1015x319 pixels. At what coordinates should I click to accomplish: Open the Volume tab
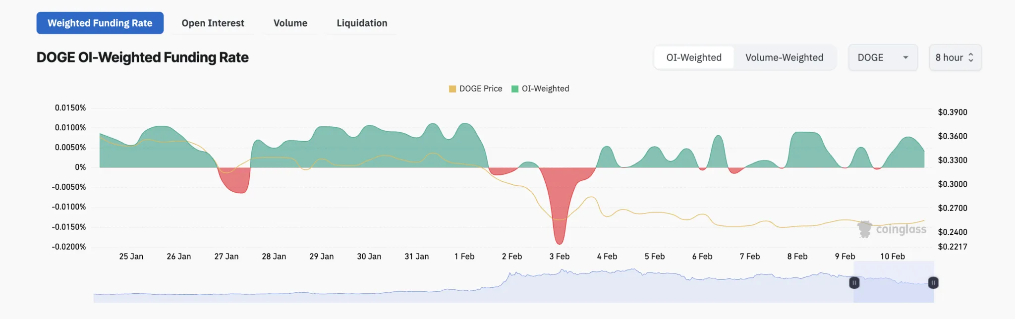pyautogui.click(x=290, y=23)
